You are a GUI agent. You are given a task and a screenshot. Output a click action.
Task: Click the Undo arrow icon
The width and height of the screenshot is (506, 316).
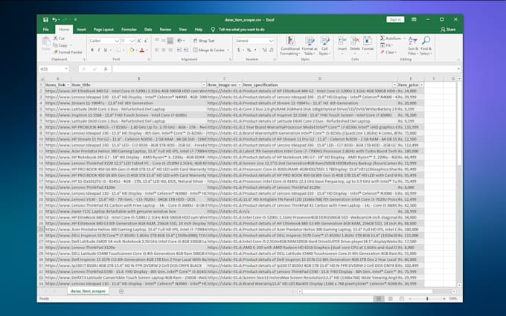(x=54, y=19)
